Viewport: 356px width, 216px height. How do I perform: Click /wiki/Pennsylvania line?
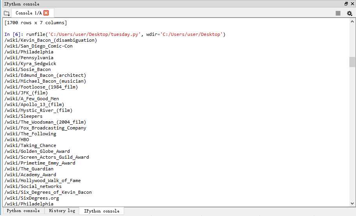[x=29, y=58]
